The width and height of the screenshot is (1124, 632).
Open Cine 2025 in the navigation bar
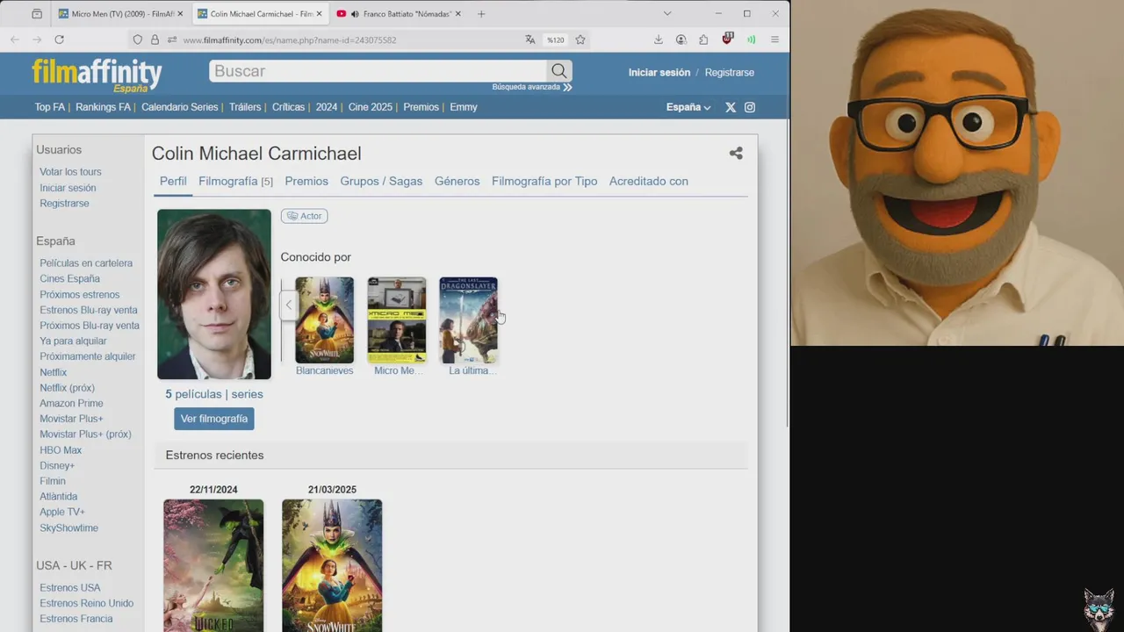(x=371, y=107)
